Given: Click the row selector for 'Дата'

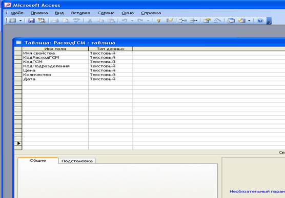Looking at the screenshot, I should tap(18, 79).
